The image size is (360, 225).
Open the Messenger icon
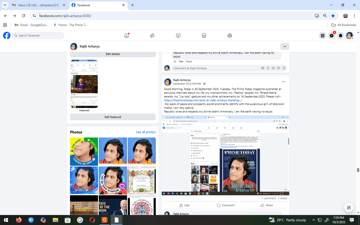331,36
